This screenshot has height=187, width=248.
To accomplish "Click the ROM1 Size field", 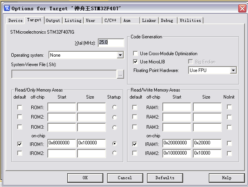I will (x=92, y=107).
